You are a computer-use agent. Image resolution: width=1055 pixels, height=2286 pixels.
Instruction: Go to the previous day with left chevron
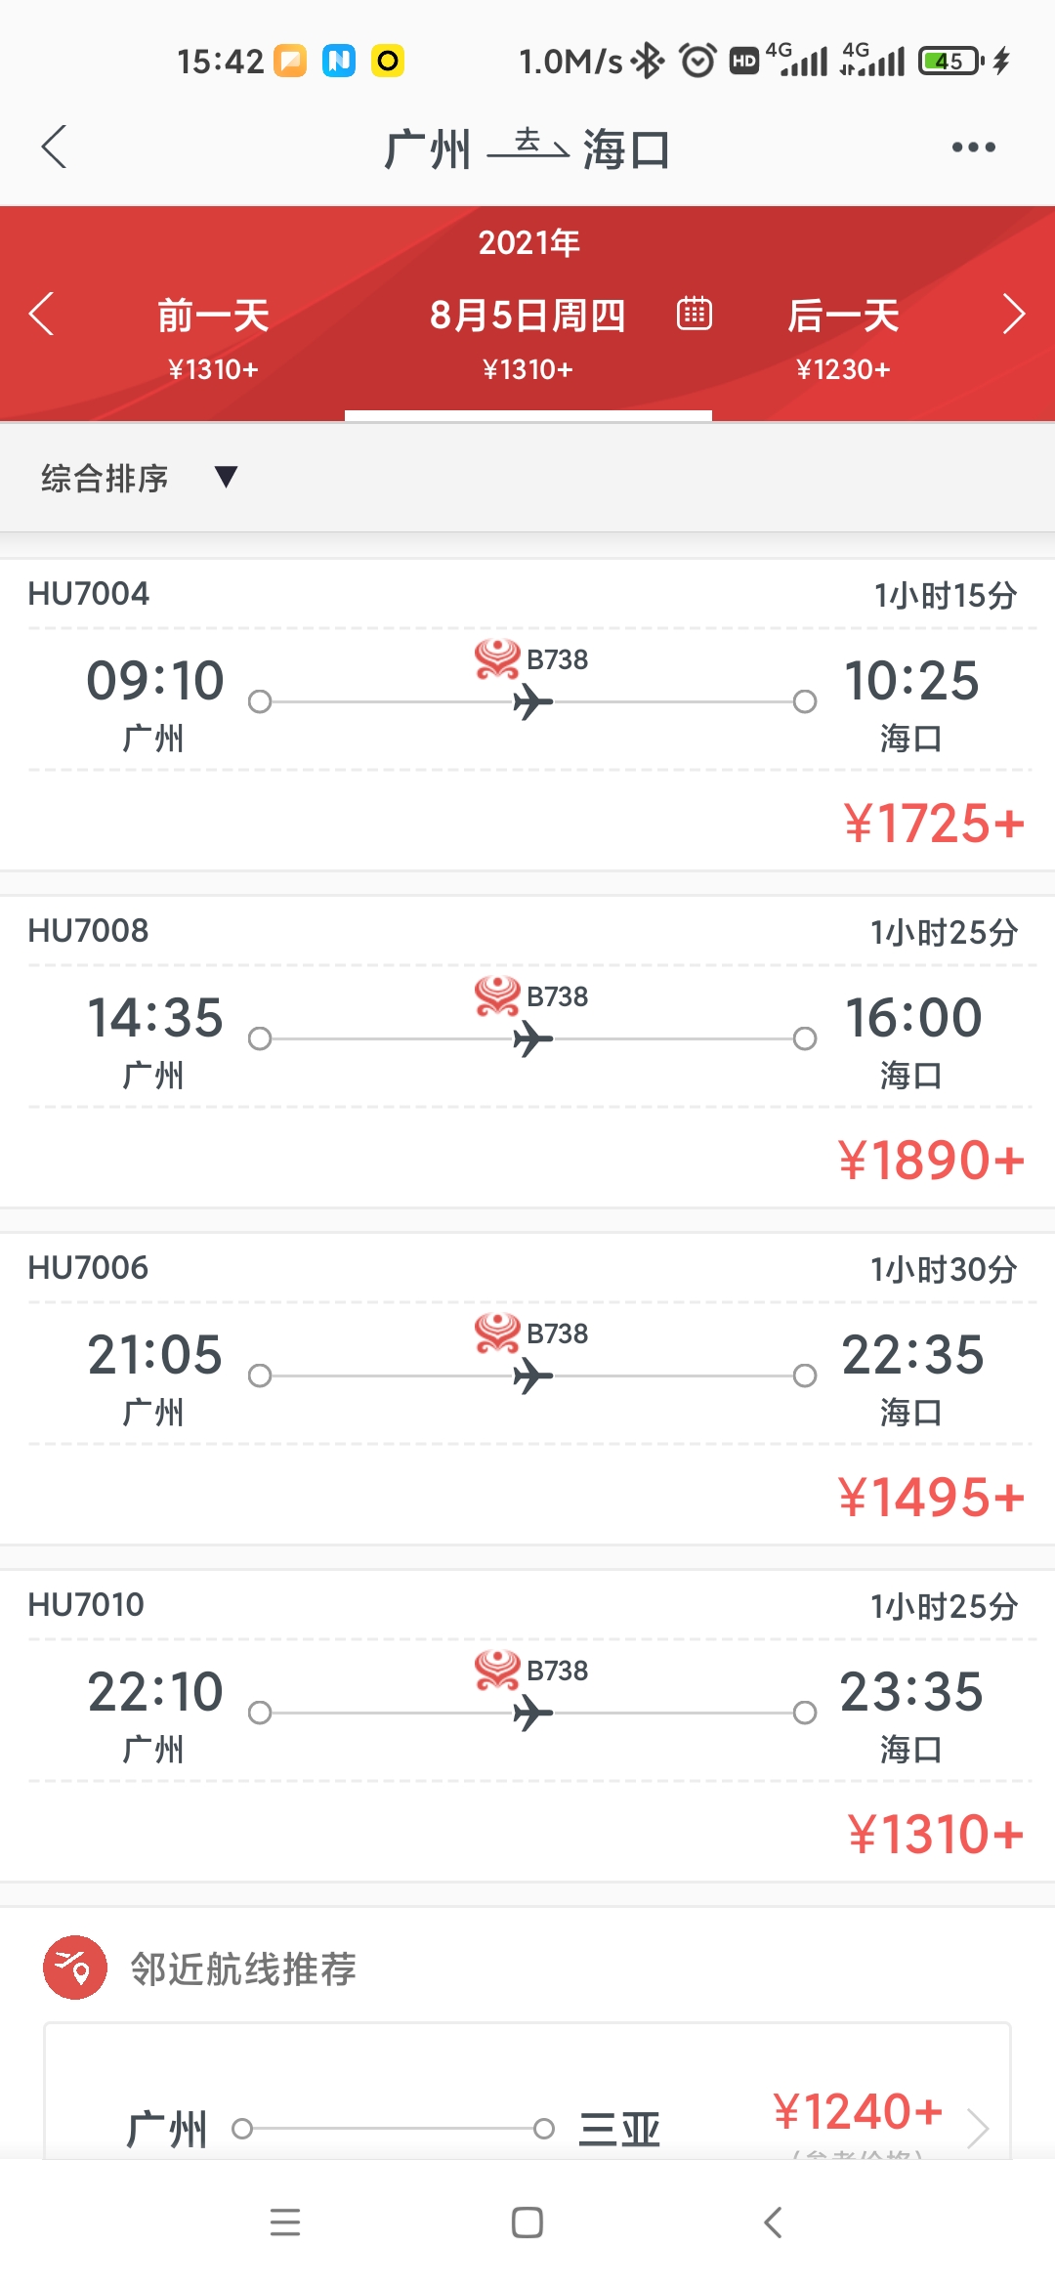click(x=41, y=315)
